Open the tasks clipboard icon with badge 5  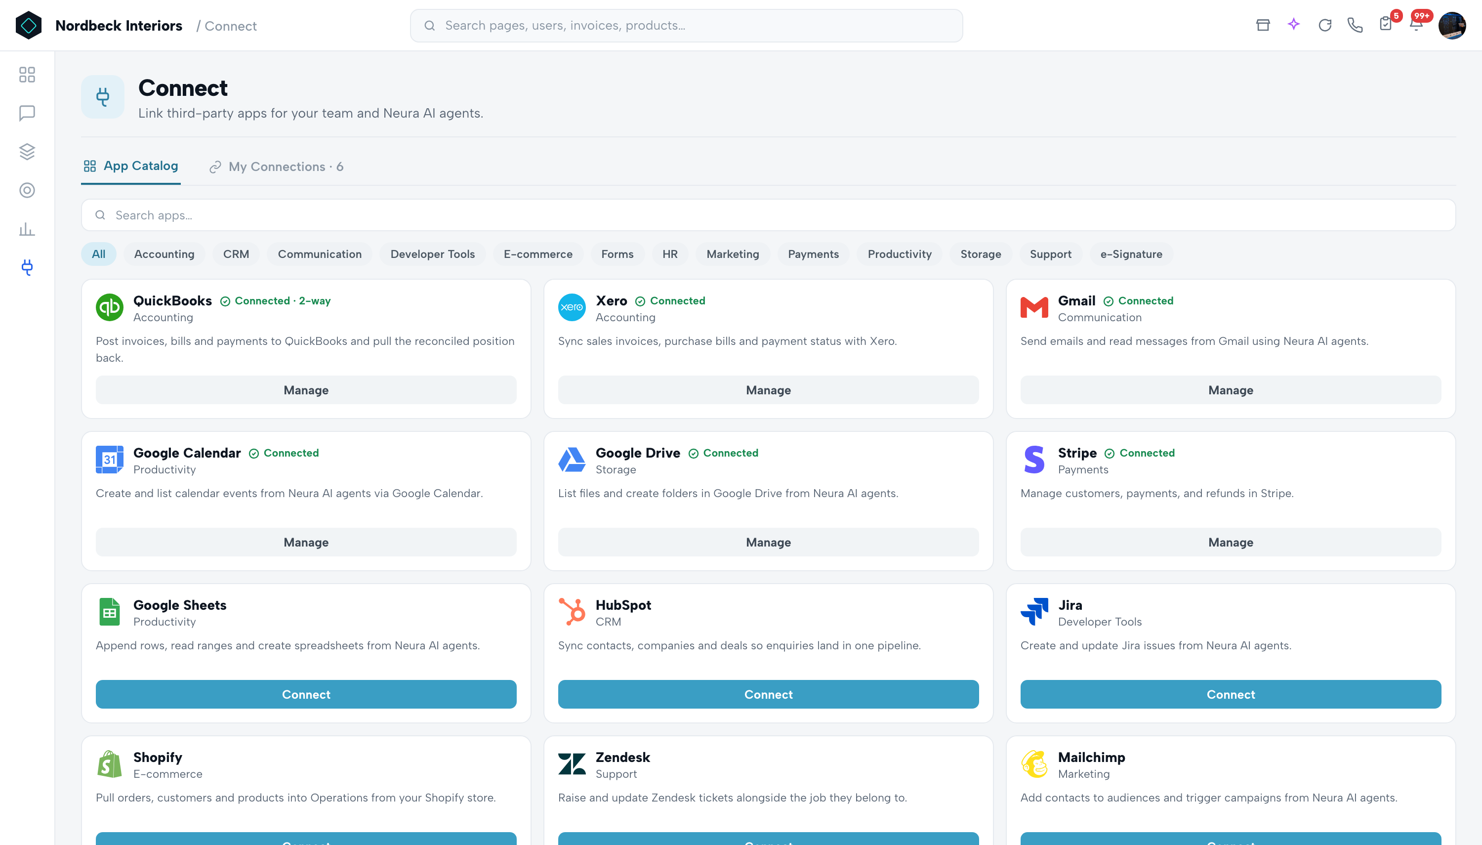1387,24
